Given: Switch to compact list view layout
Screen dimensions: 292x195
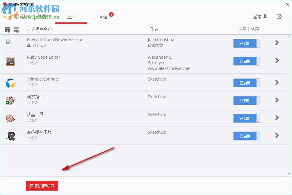Looking at the screenshot, I should [x=17, y=30].
